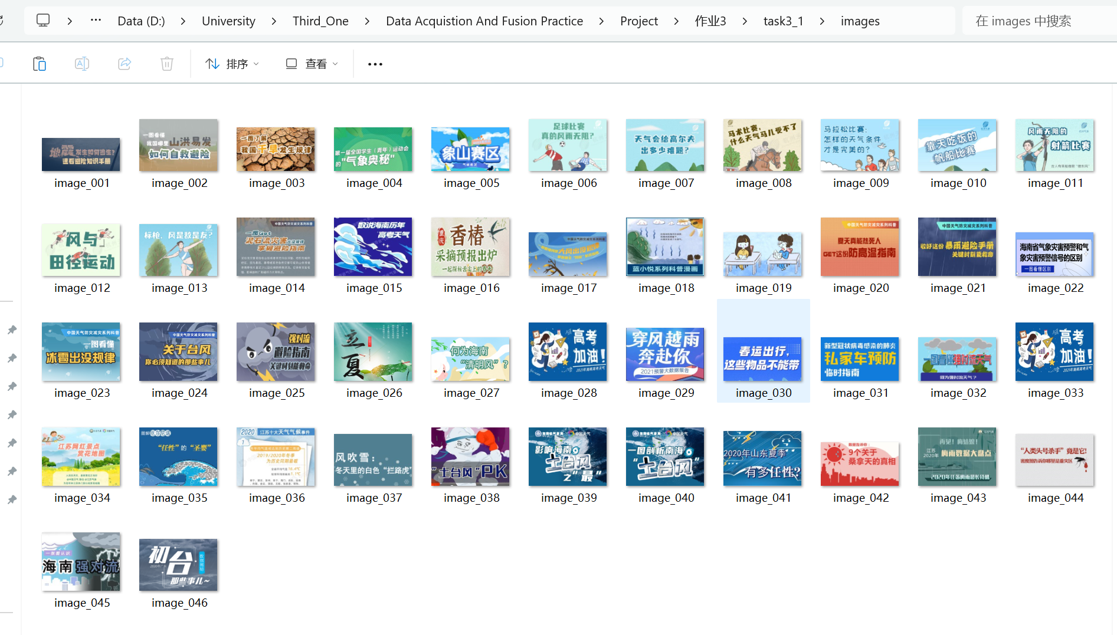Go to Data Acquistion And Fusion Practice folder
Image resolution: width=1117 pixels, height=635 pixels.
[484, 21]
